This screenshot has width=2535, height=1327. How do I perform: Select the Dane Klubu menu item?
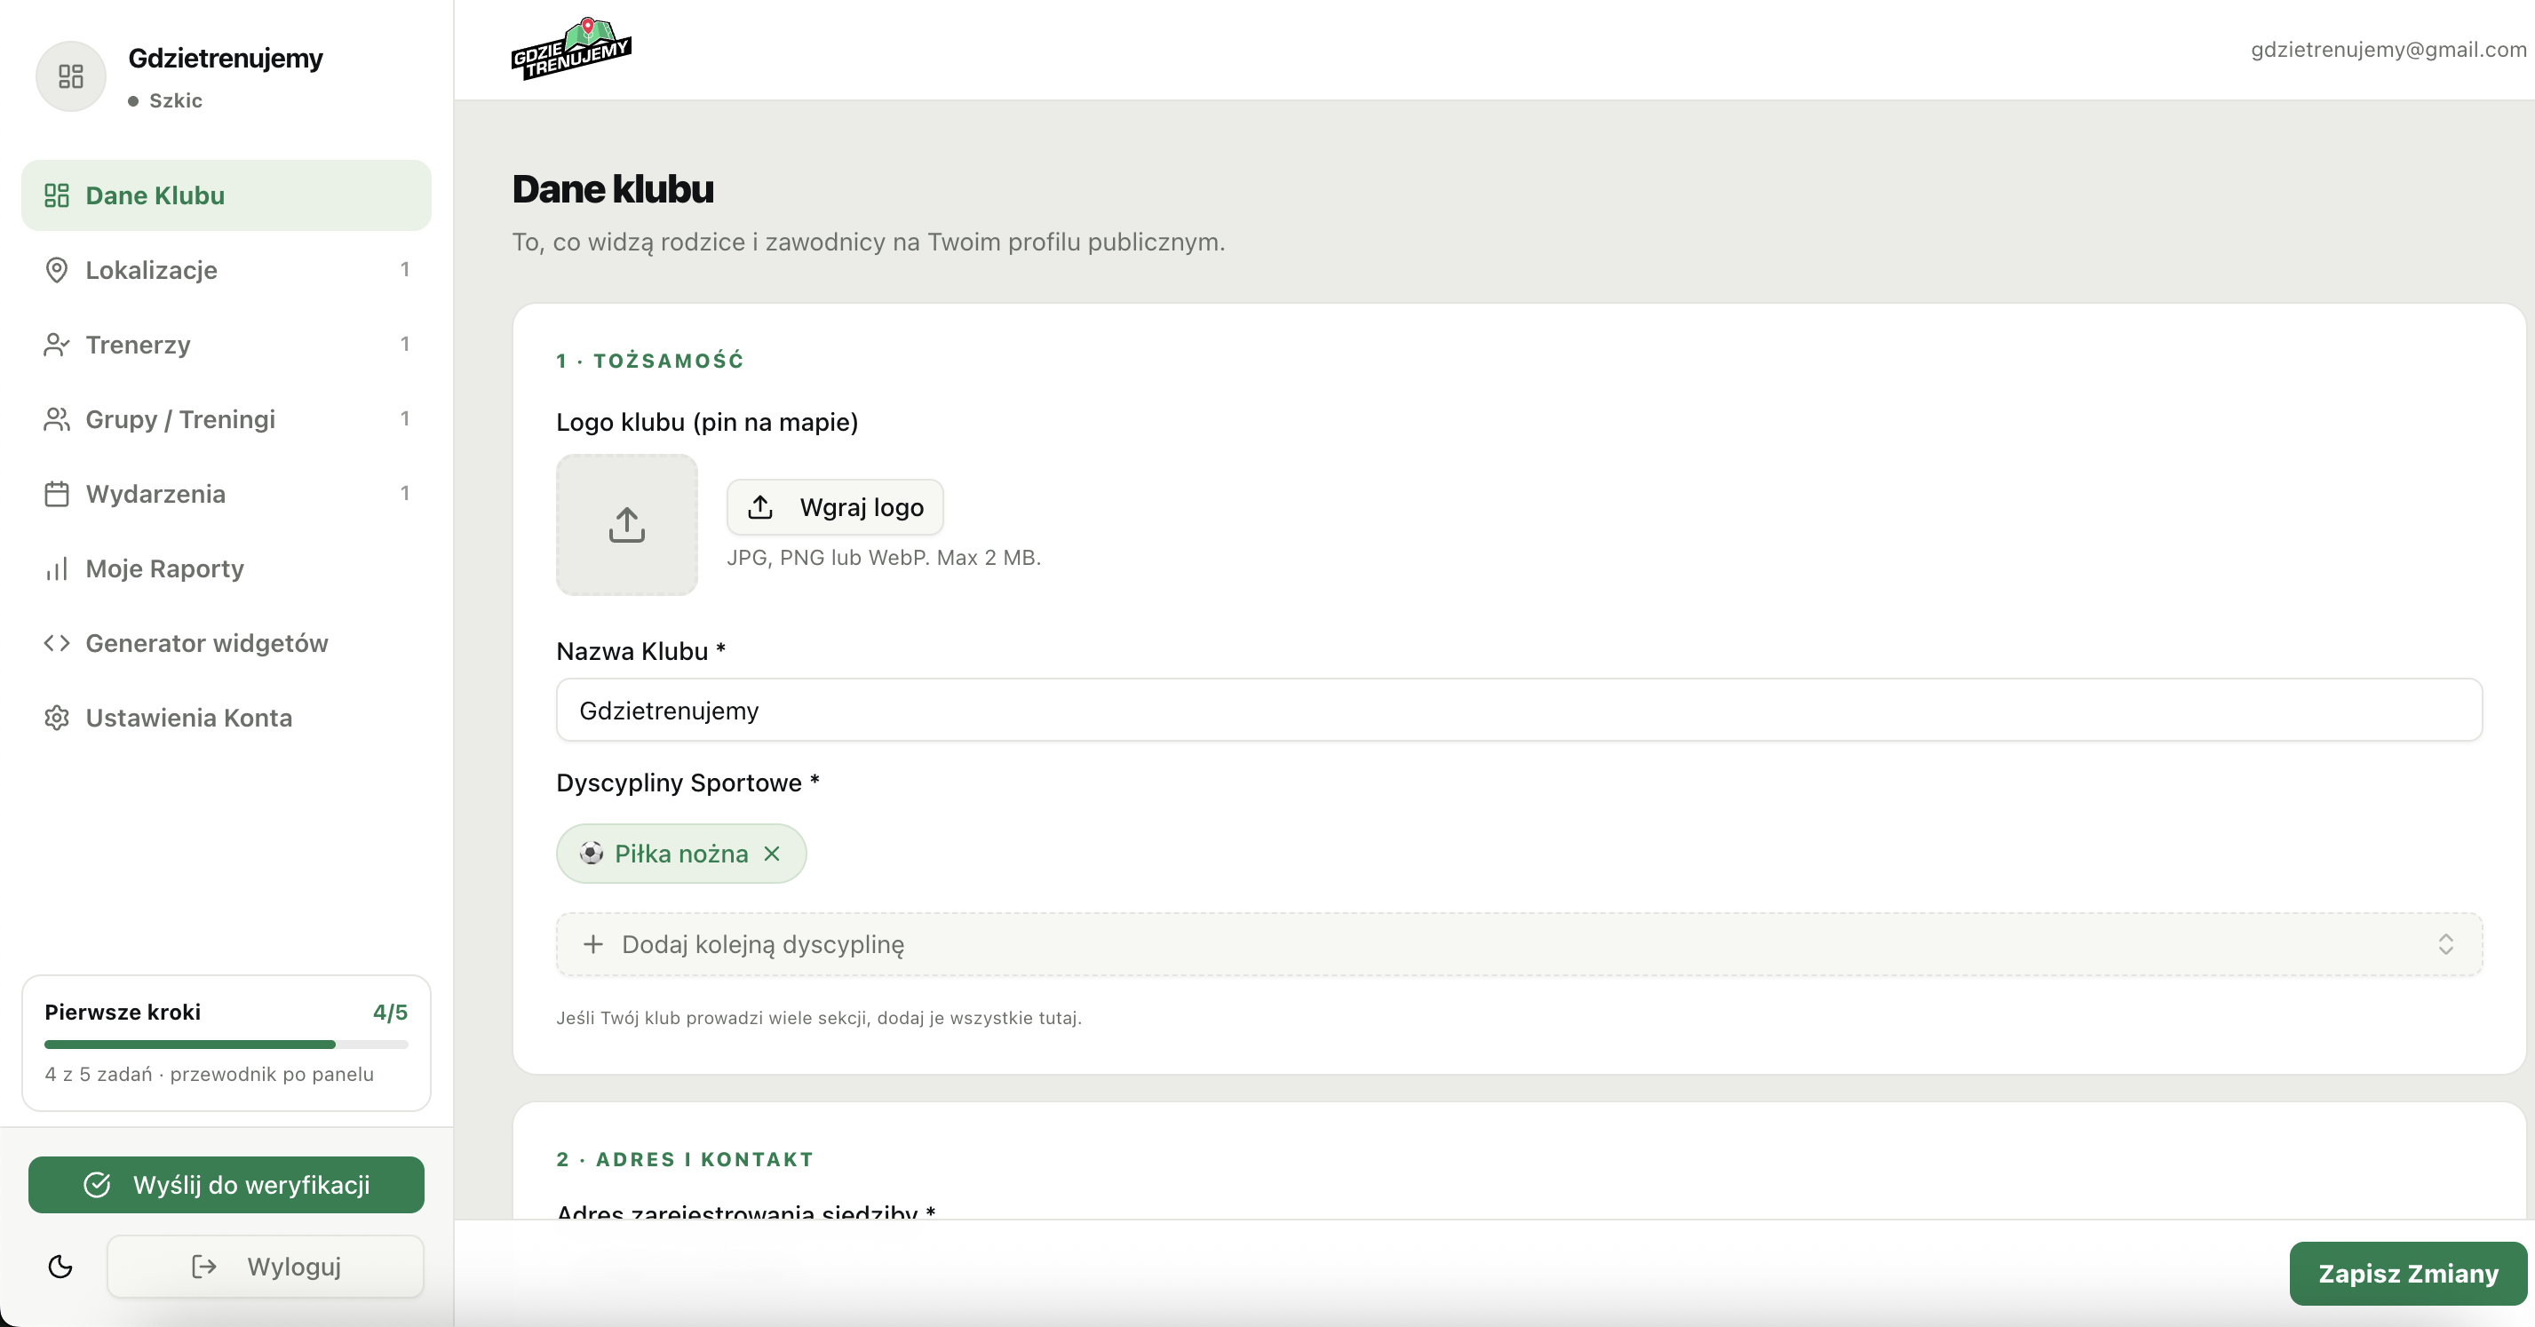coord(226,195)
